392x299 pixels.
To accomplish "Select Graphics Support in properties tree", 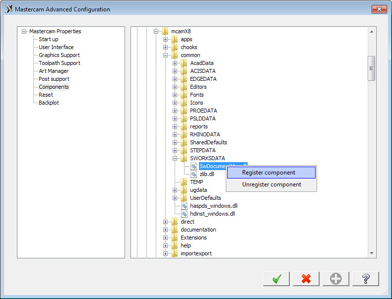I will pyautogui.click(x=59, y=55).
